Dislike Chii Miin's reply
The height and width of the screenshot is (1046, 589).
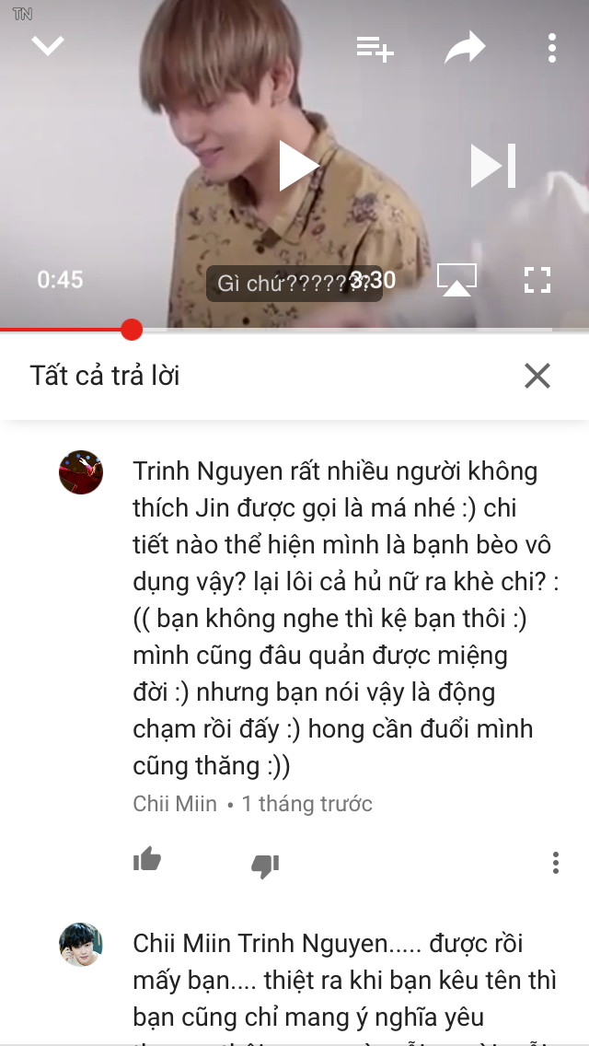point(265,866)
